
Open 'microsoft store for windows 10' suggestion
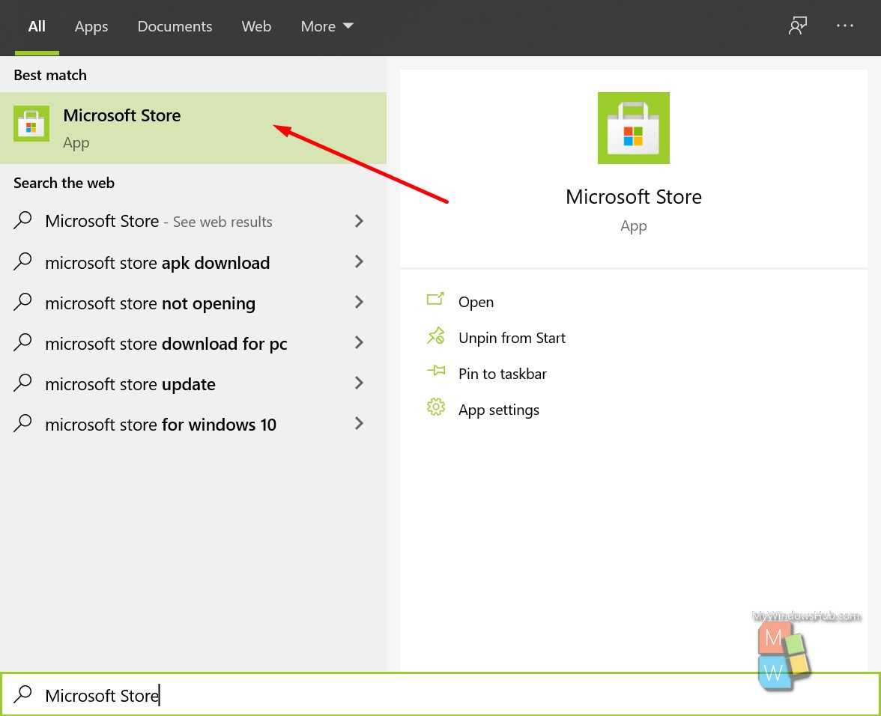click(160, 425)
